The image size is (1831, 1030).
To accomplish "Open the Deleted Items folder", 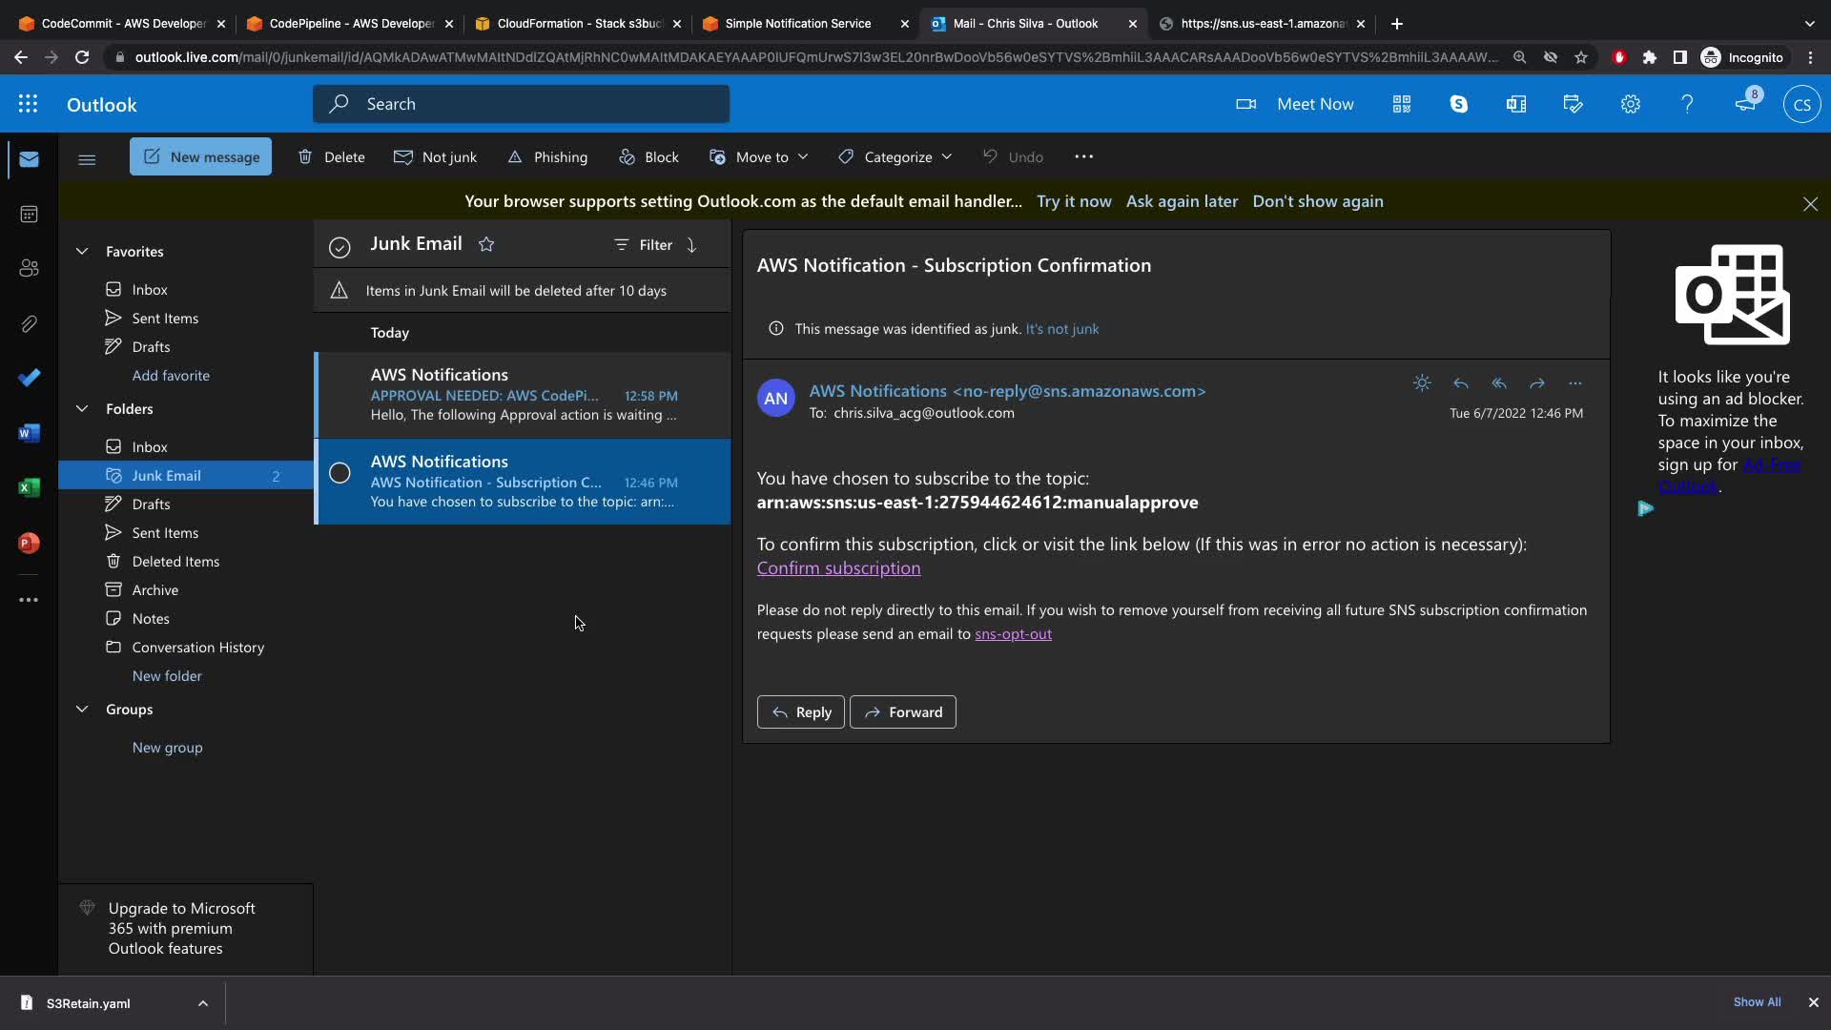I will pyautogui.click(x=175, y=561).
